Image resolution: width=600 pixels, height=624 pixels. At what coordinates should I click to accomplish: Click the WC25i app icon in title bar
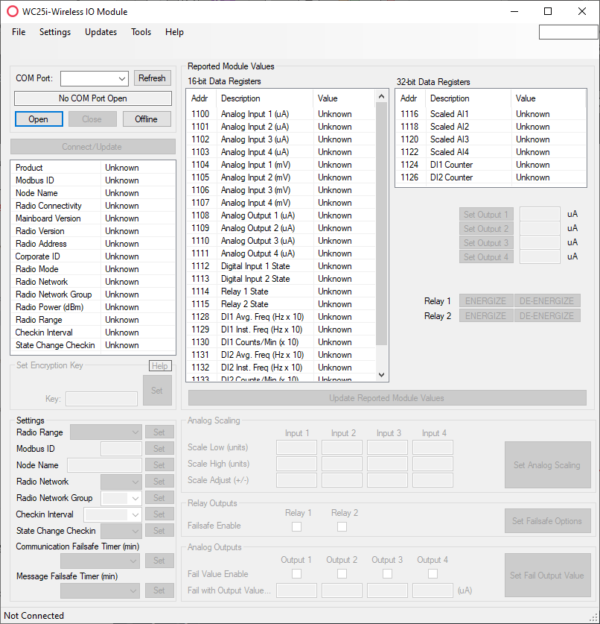click(x=12, y=12)
